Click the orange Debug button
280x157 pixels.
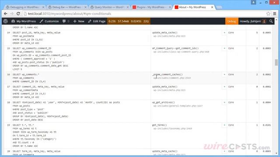(x=231, y=21)
